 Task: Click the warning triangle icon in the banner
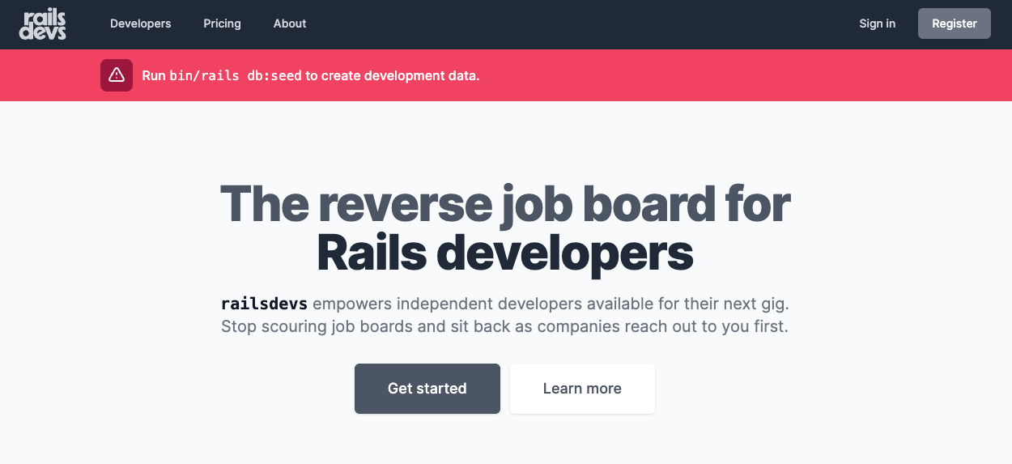[117, 75]
